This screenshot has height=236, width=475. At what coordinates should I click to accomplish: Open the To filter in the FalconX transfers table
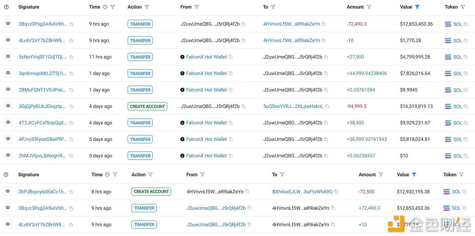273,7
